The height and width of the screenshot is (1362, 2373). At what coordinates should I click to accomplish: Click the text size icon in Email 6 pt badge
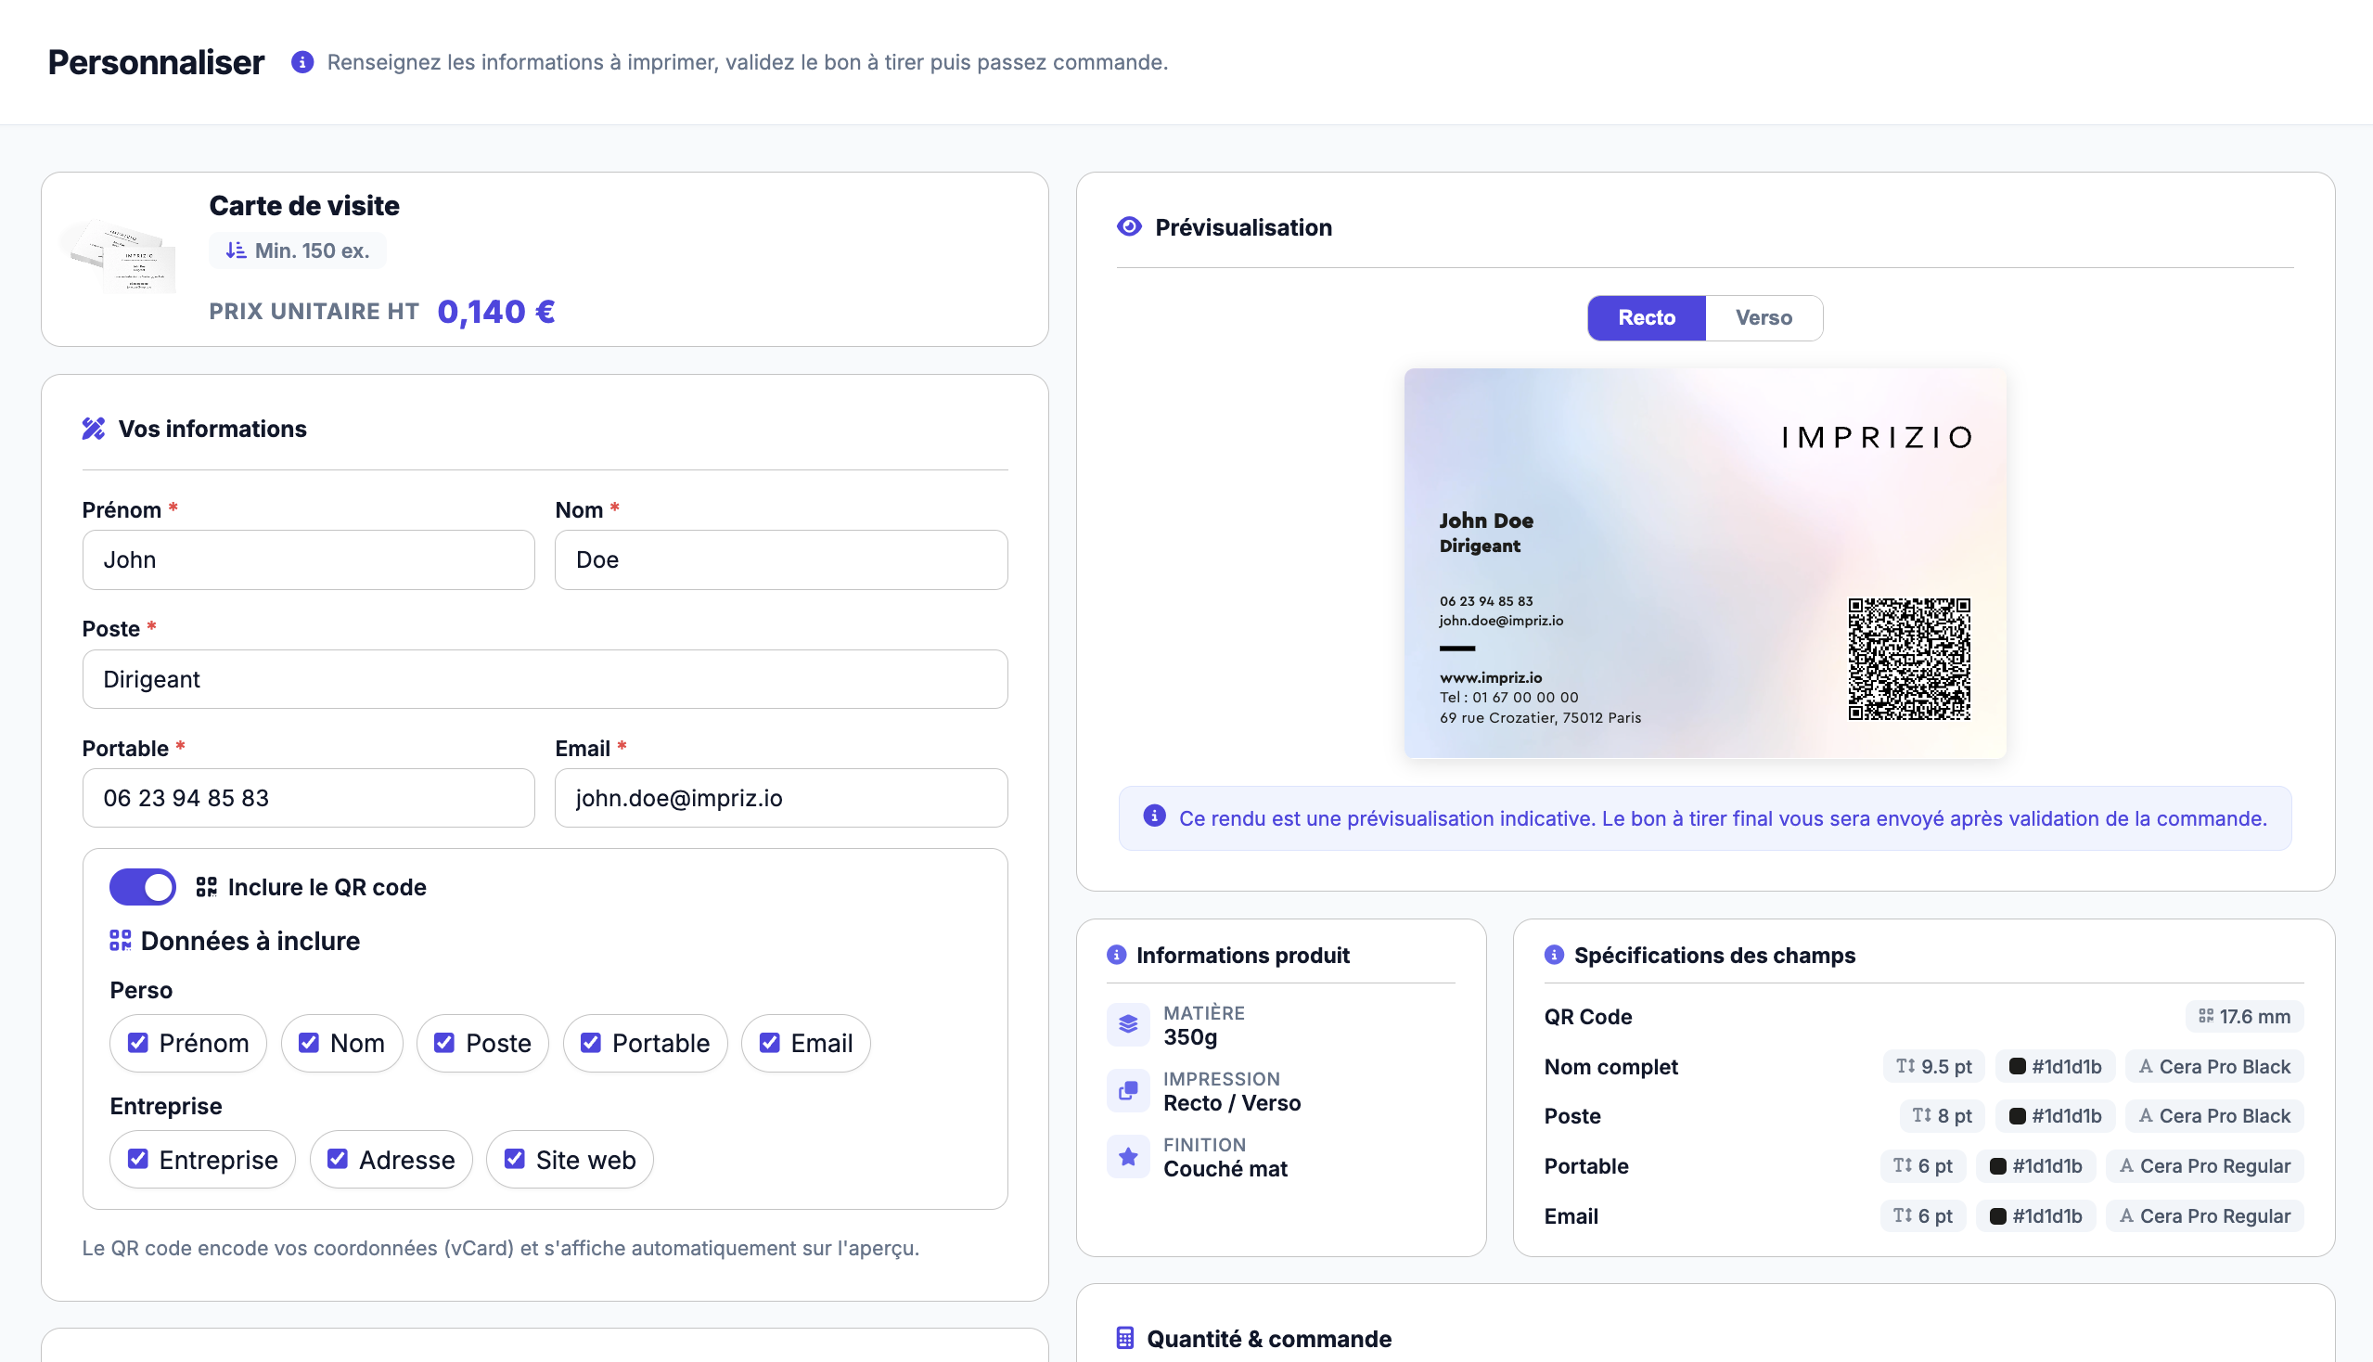coord(1902,1215)
